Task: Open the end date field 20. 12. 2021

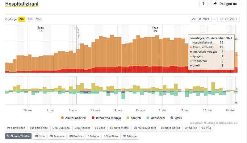Action: click(x=228, y=19)
